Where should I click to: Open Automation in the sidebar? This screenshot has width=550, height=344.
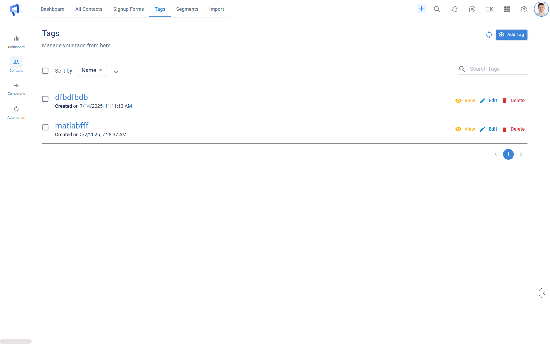click(16, 113)
